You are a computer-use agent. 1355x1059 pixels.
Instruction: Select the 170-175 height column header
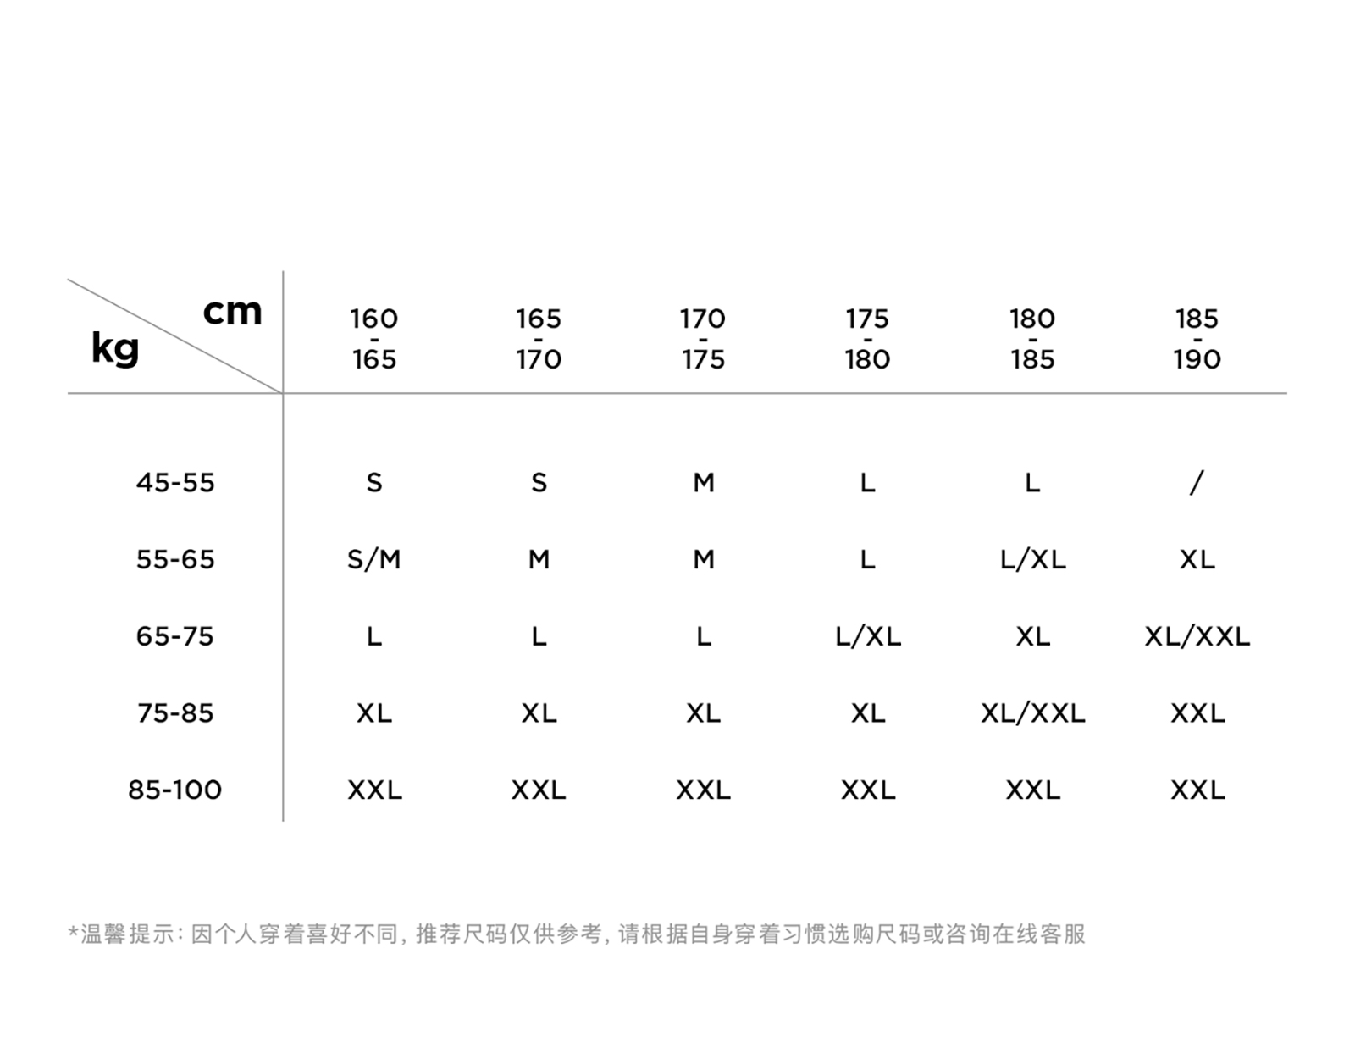[x=703, y=339]
